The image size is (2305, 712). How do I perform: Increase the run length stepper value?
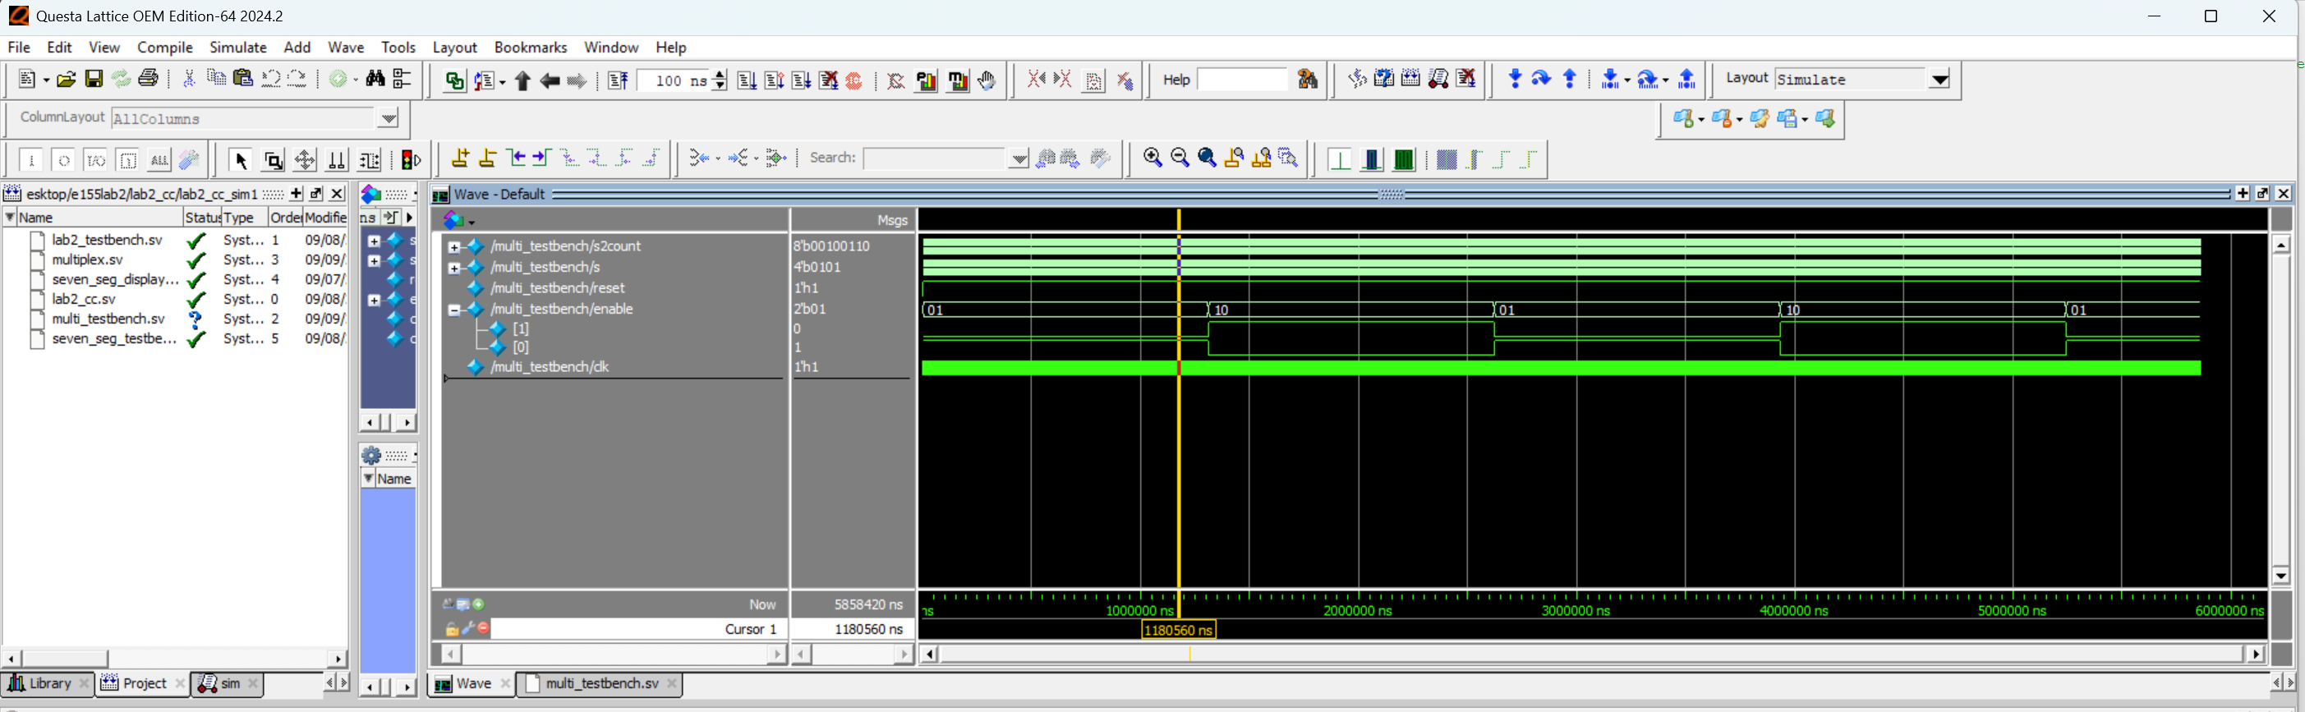720,74
